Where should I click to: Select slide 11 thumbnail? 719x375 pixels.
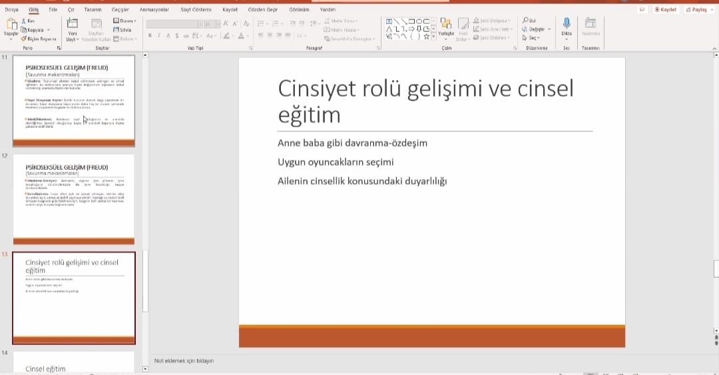[x=74, y=101]
